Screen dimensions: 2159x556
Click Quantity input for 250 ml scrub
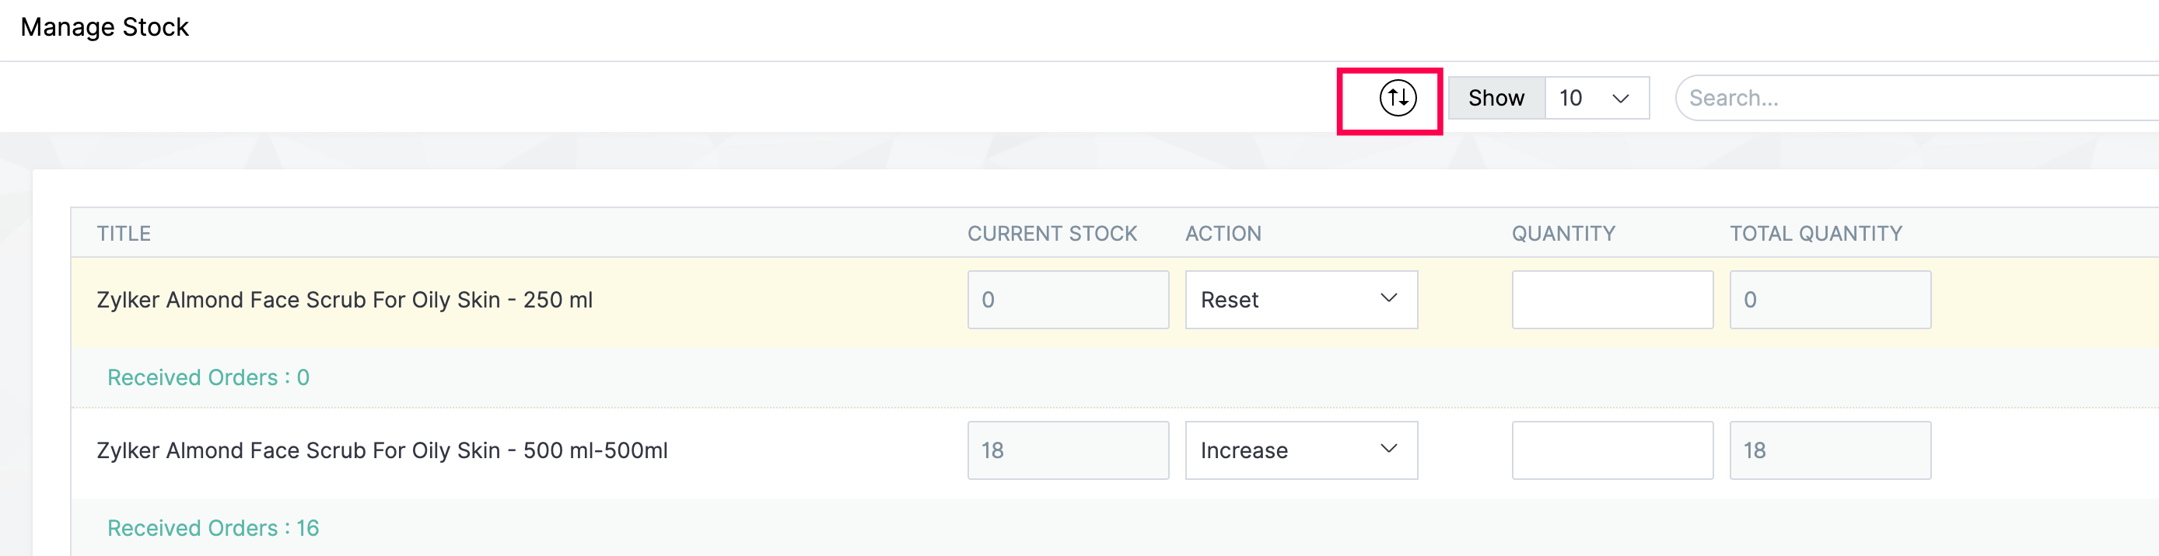point(1611,300)
